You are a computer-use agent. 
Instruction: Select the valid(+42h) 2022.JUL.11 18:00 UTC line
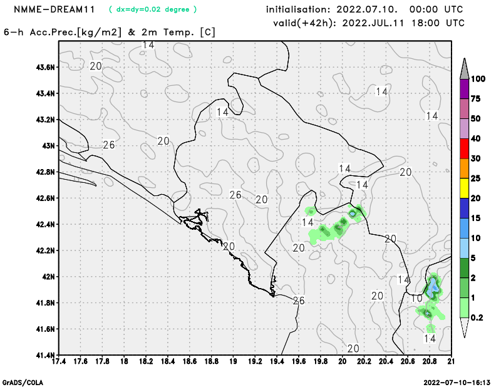[x=369, y=23]
